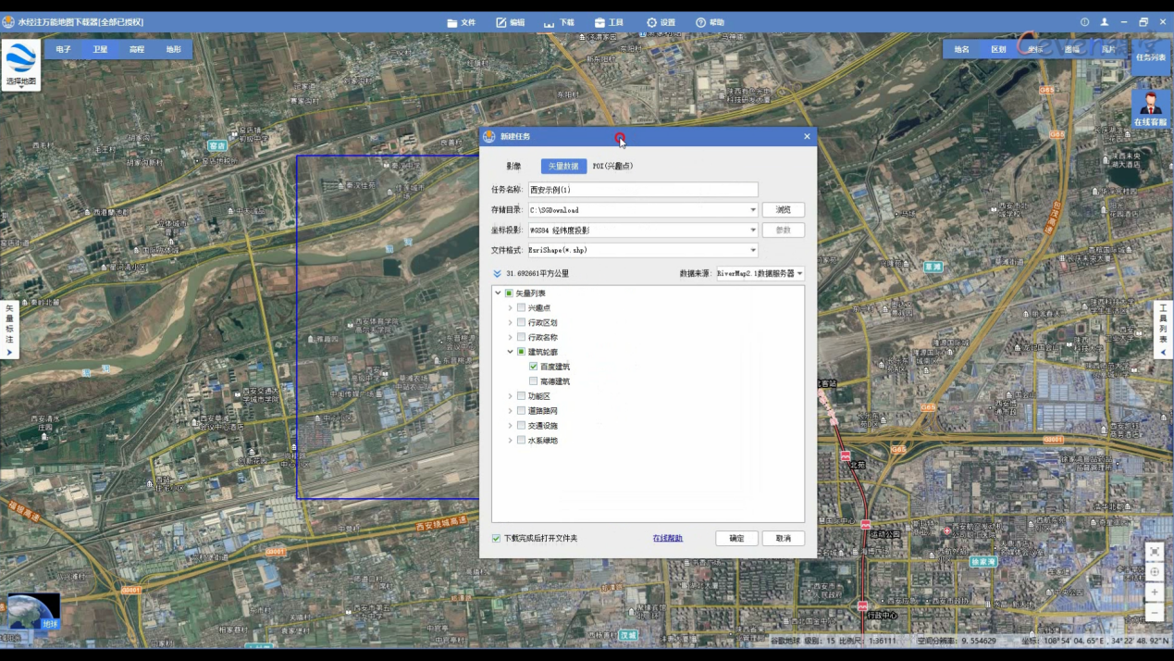Open the 坐标投影 dropdown
Image resolution: width=1174 pixels, height=661 pixels.
coord(643,230)
